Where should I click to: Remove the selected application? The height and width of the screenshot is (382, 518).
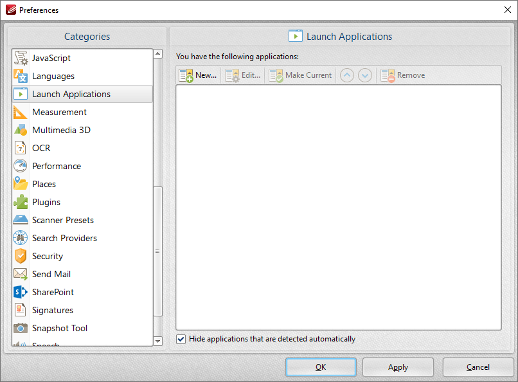[402, 75]
